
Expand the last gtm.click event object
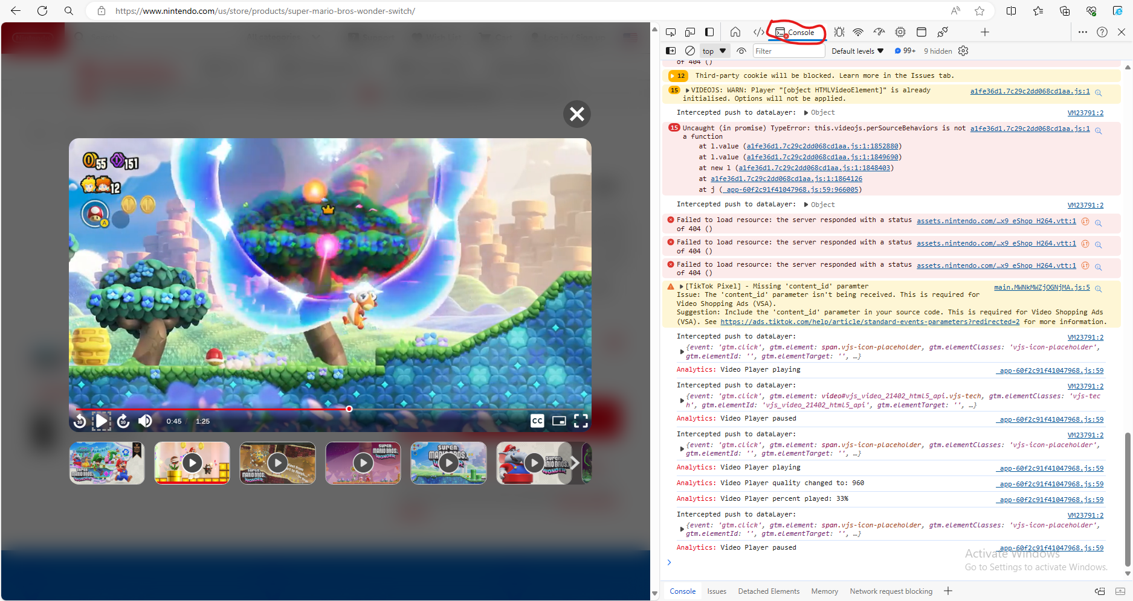point(682,530)
